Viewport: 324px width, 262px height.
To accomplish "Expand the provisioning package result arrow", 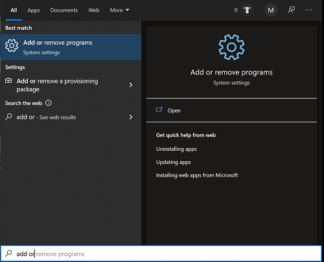I will click(x=131, y=85).
